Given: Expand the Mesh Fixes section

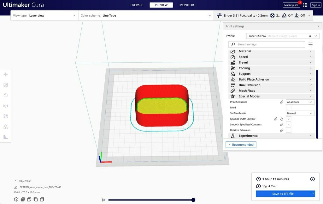Looking at the screenshot, I should pos(272,90).
